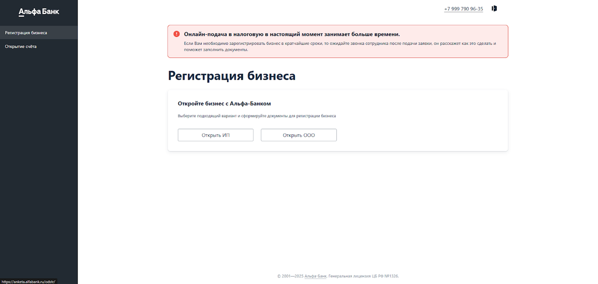Click the Генеральная лицензия ЦБ РФ footer text

(364, 276)
